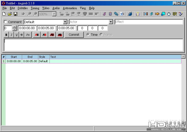Image resolution: width=187 pixels, height=132 pixels.
Task: Open the Translation Assistant icon
Action: pos(157,14)
